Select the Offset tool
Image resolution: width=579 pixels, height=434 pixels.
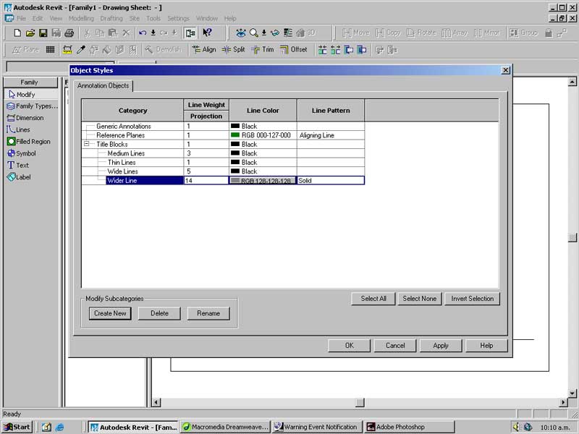pyautogui.click(x=294, y=49)
